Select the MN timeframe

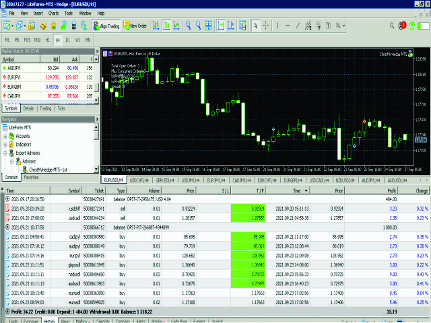(88, 40)
